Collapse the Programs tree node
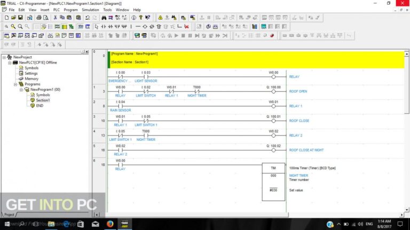This screenshot has width=410, height=230. click(x=15, y=84)
